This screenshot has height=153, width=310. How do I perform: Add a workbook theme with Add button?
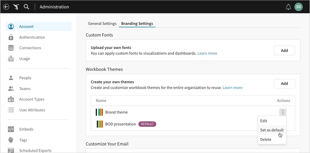pyautogui.click(x=284, y=84)
